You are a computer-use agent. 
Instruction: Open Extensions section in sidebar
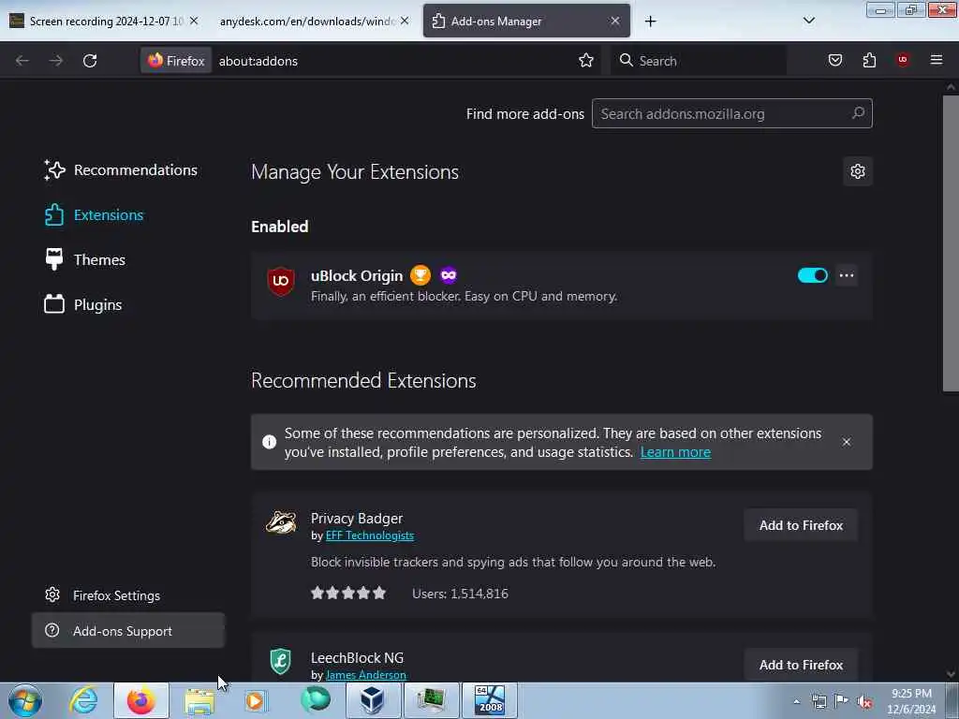point(95,215)
